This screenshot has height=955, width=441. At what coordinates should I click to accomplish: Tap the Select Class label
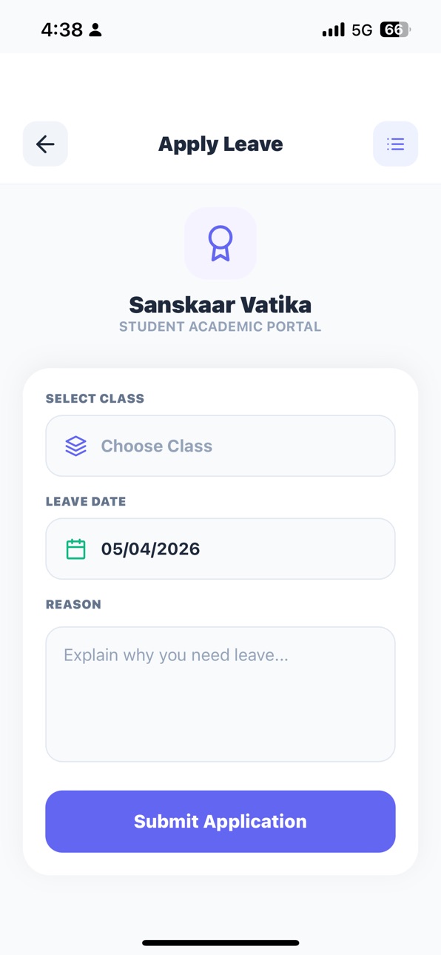pyautogui.click(x=95, y=398)
